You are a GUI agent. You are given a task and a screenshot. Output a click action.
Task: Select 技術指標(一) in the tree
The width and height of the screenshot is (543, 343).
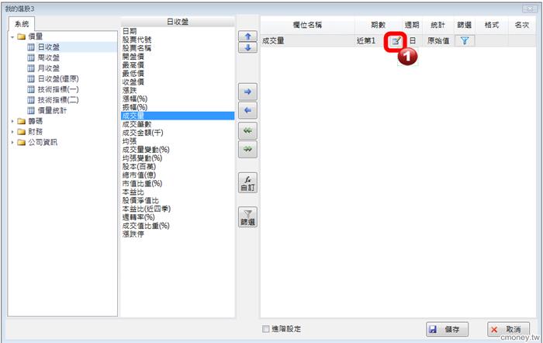pyautogui.click(x=58, y=89)
